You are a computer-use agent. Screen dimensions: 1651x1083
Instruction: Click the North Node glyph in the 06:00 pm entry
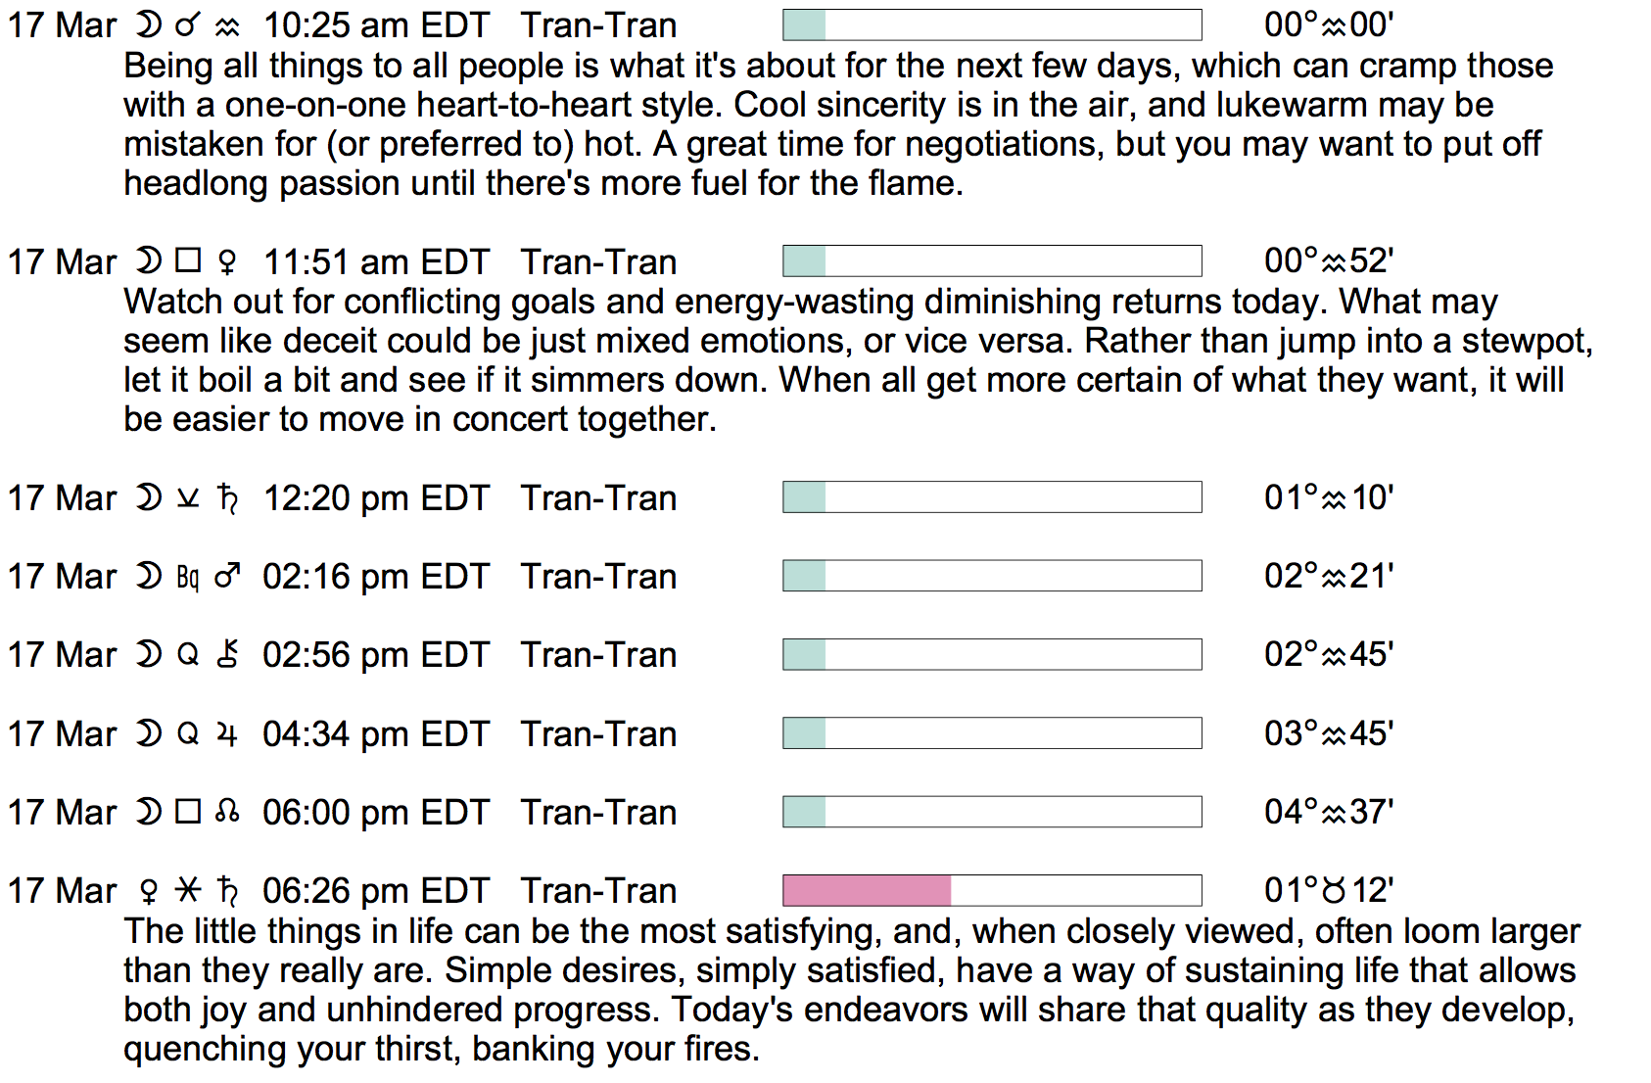[227, 812]
